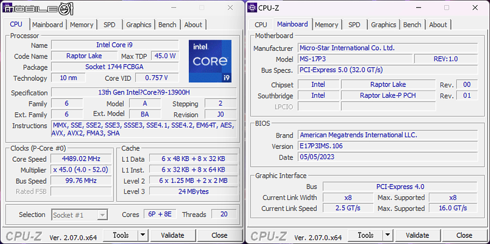490x244 pixels.
Task: Select CPU tab in left window
Action: (16, 24)
